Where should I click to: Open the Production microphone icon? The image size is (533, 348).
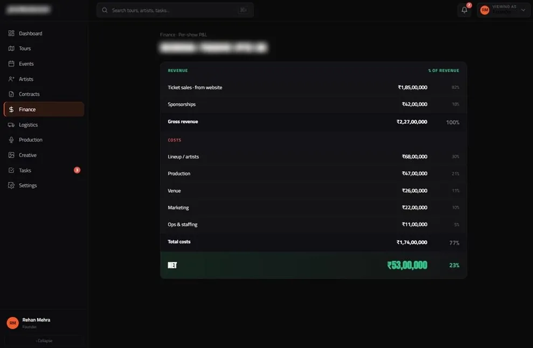pyautogui.click(x=11, y=140)
